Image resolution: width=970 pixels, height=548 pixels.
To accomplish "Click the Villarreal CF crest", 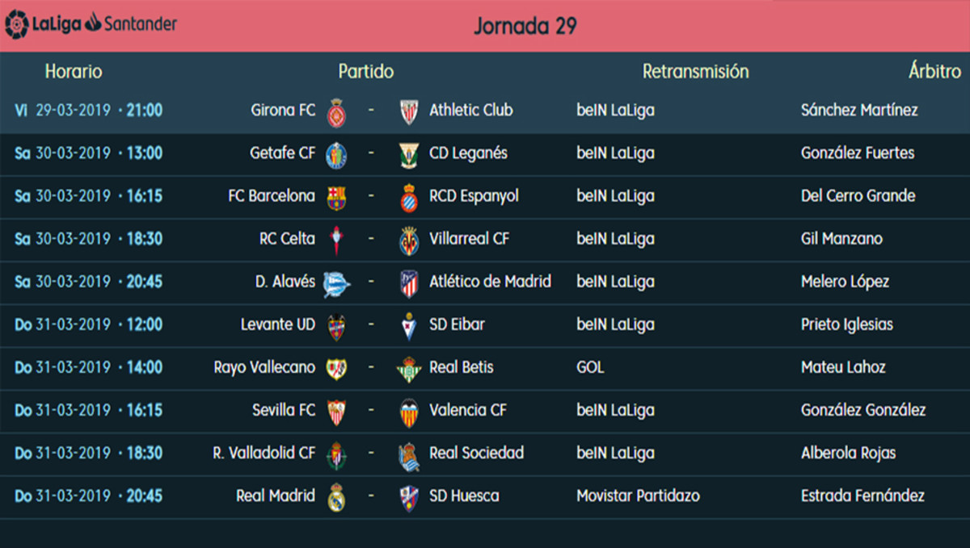I will [410, 240].
